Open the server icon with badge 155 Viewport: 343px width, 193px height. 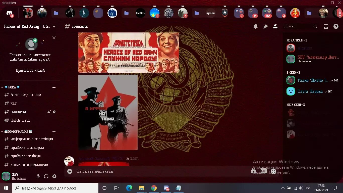267,13
